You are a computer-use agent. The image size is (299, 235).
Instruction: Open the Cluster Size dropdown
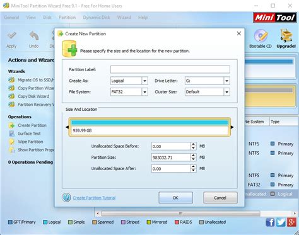226,92
